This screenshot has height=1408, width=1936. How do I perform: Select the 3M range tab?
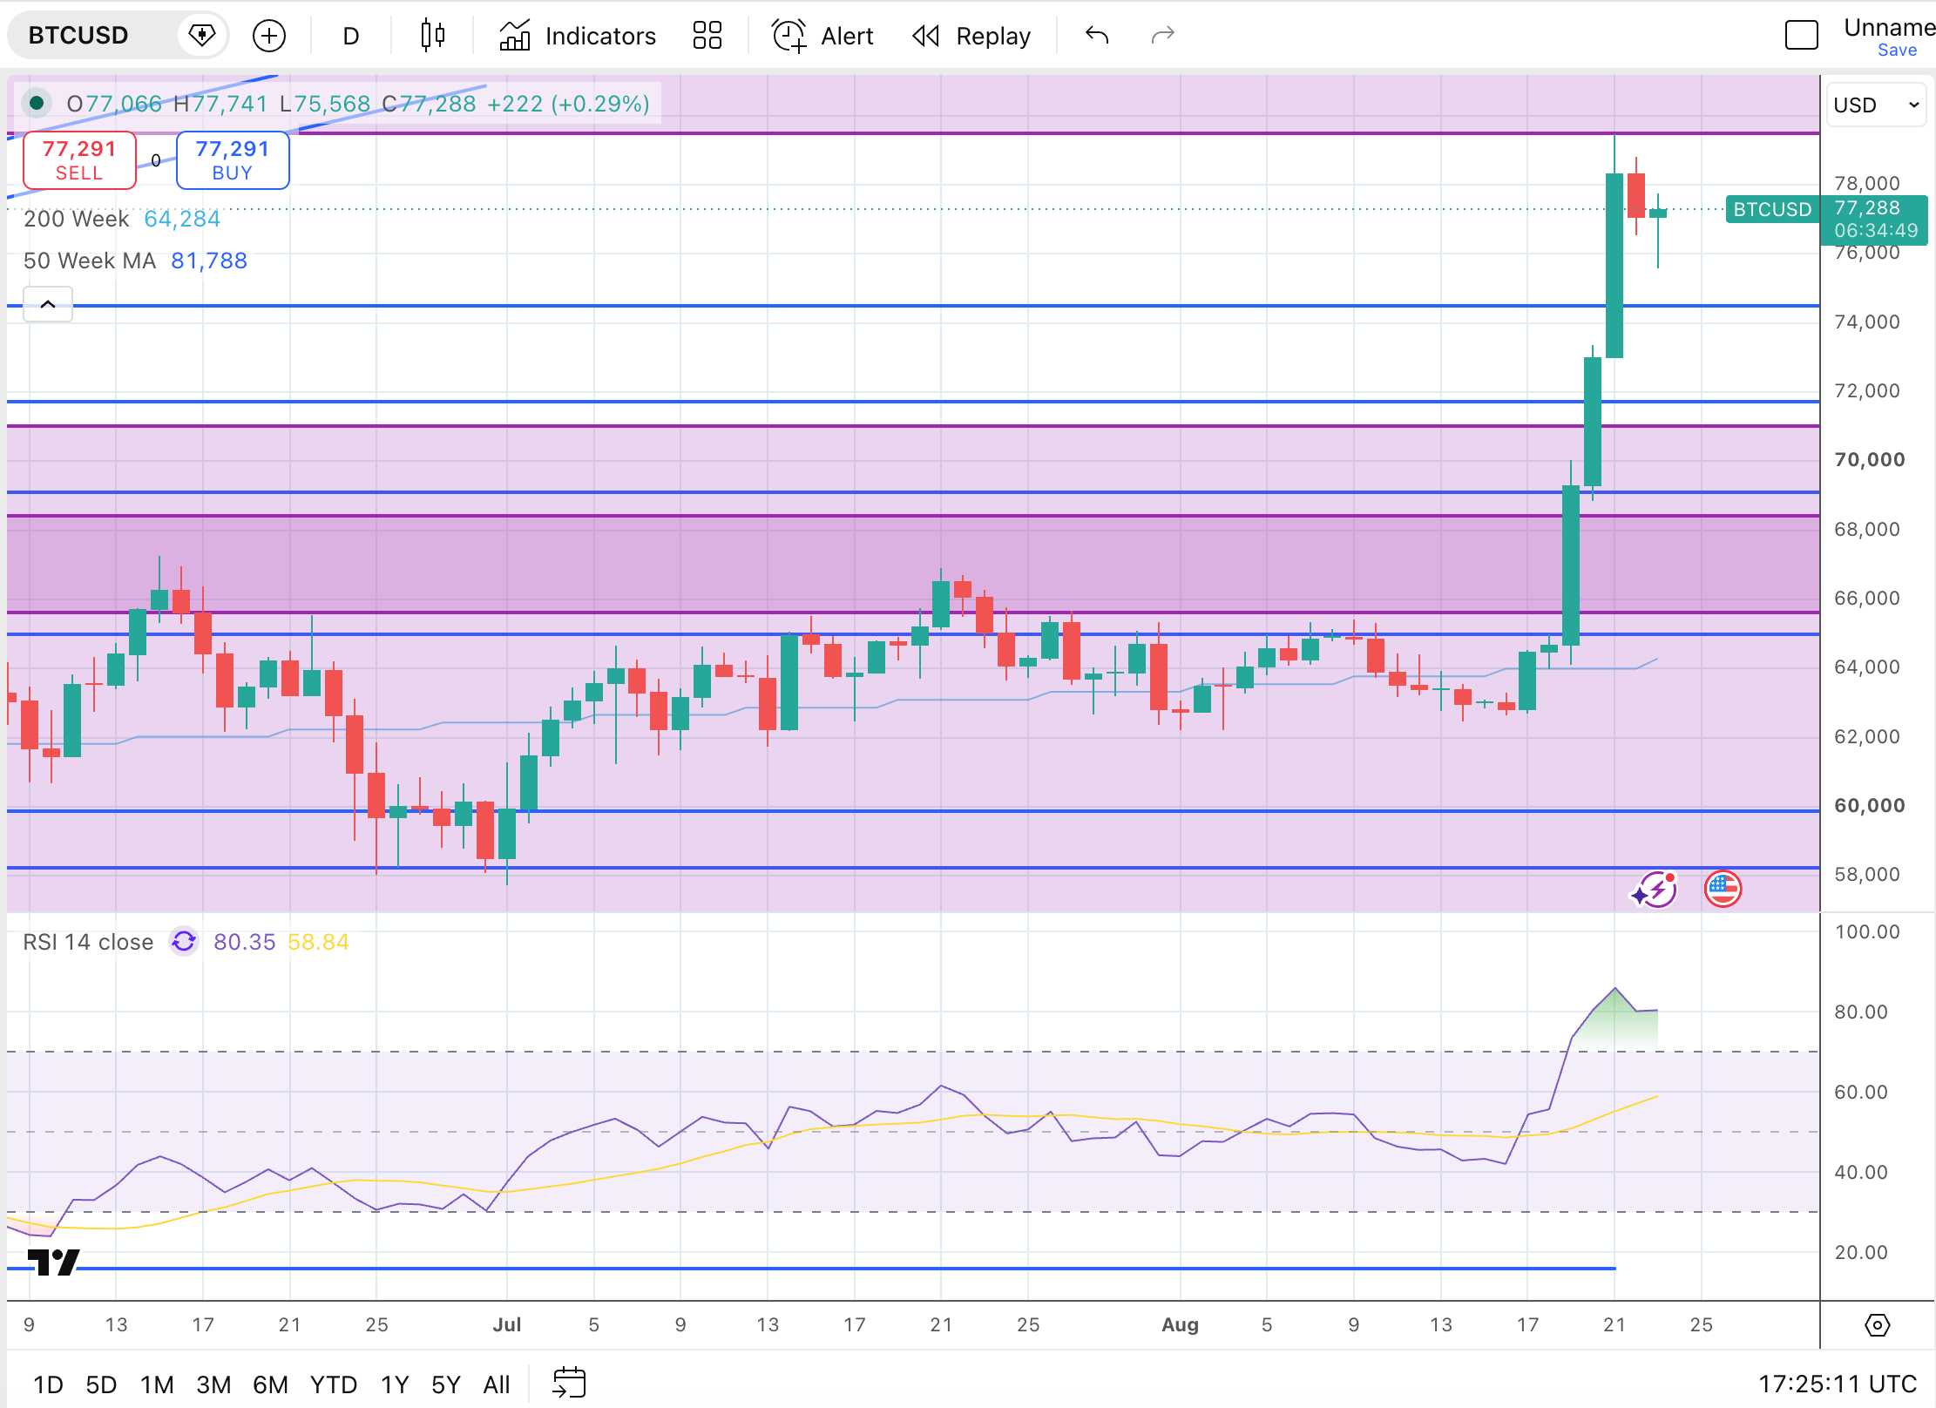point(213,1384)
